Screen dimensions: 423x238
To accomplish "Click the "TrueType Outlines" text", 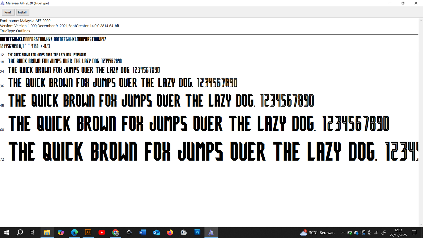I will [x=15, y=31].
